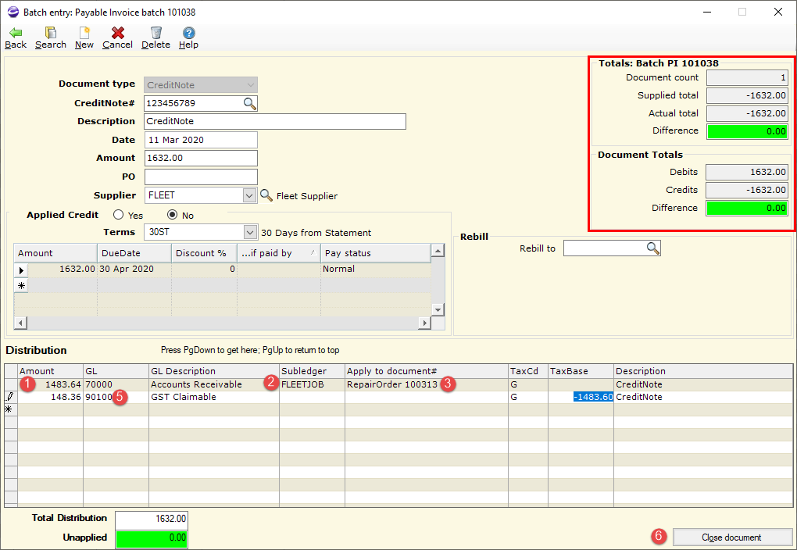Click terms grid scroll right arrow
The height and width of the screenshot is (550, 797).
424,323
